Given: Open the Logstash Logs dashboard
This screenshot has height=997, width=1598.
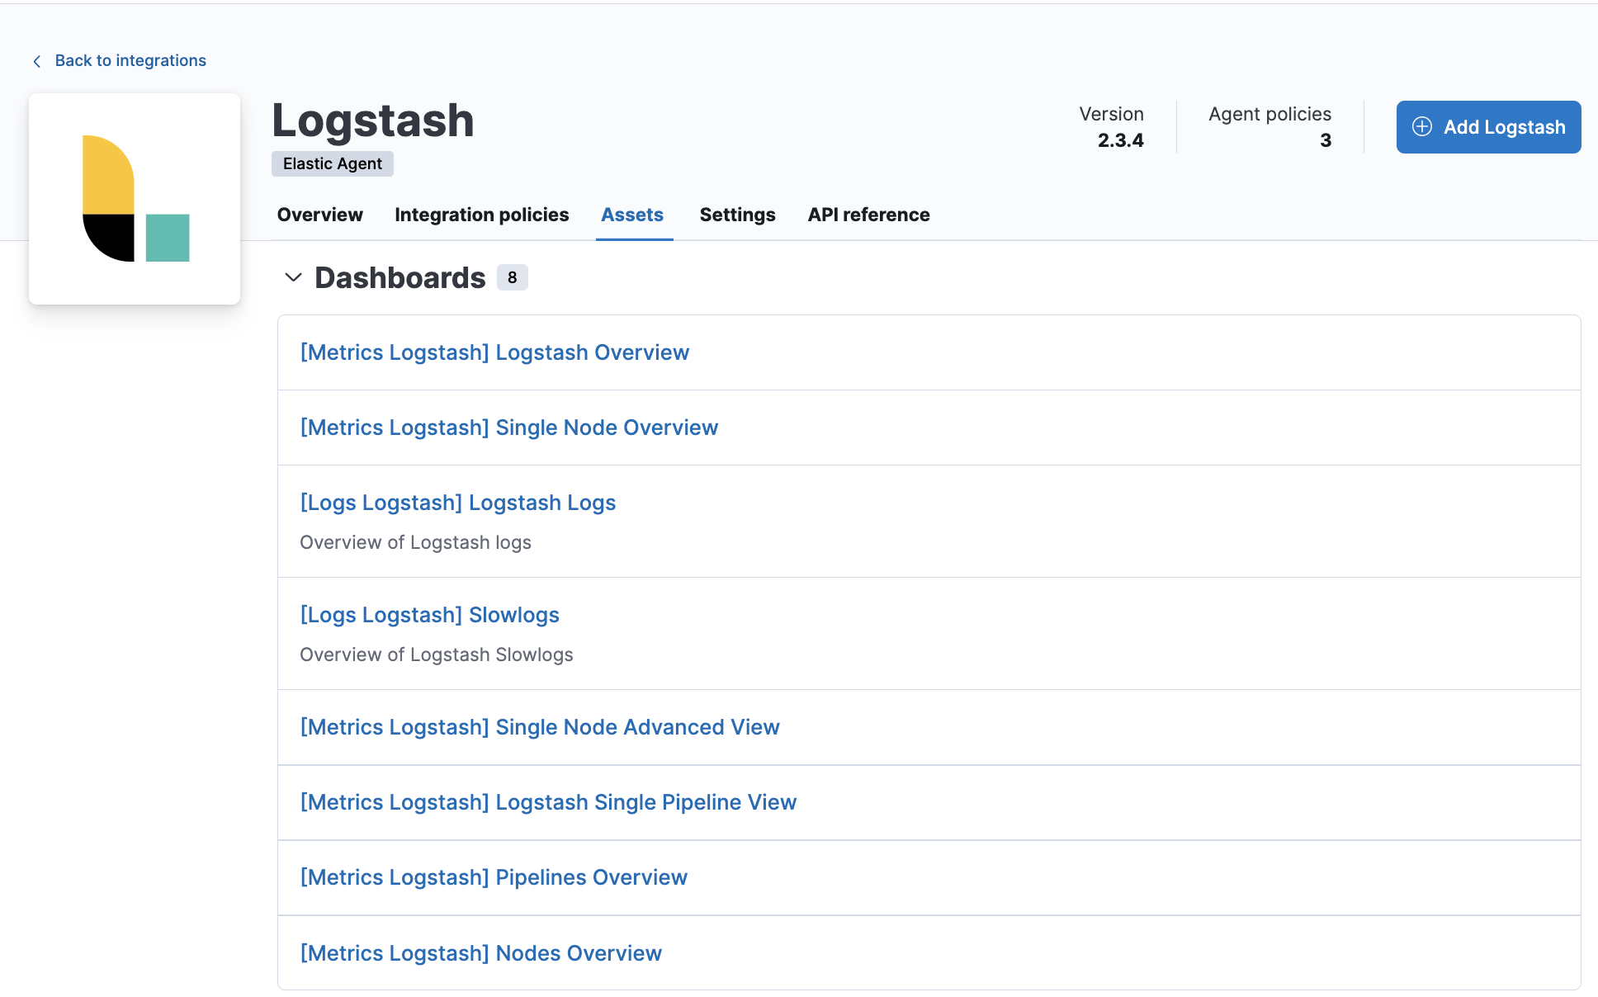Looking at the screenshot, I should (x=458, y=503).
